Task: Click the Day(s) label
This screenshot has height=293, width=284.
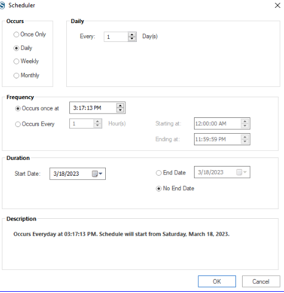Action: pyautogui.click(x=150, y=36)
